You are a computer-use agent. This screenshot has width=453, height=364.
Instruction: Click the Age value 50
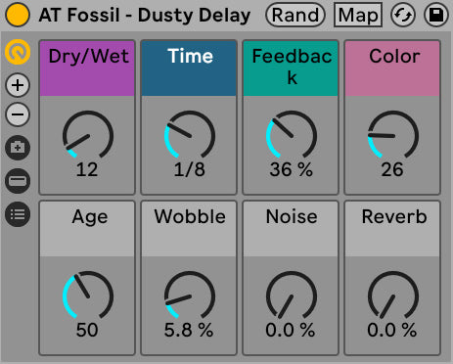tap(87, 330)
